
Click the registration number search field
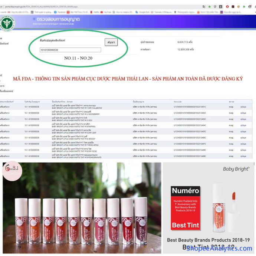point(70,50)
